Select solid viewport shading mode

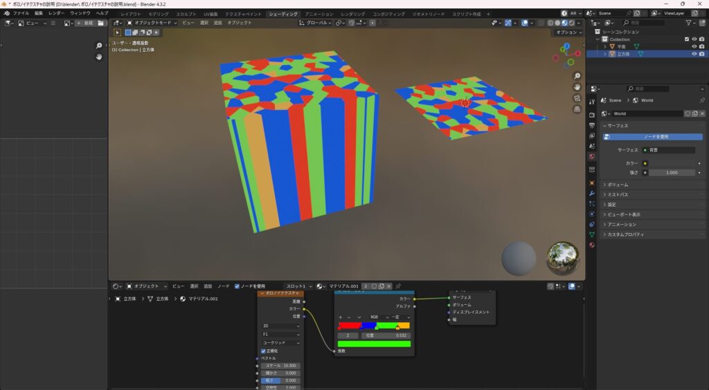(x=557, y=23)
